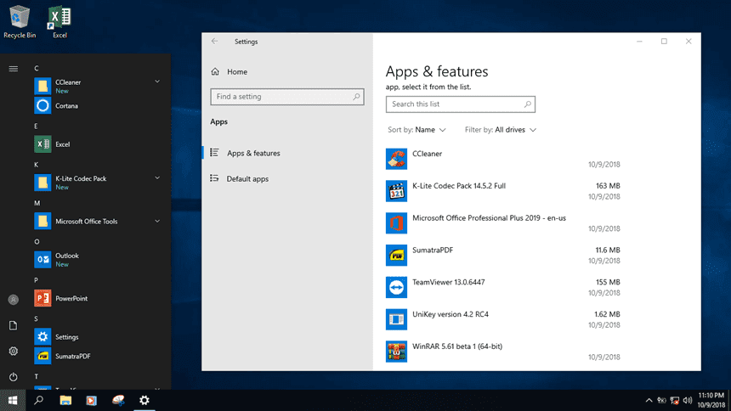Click the 11.6 MB size for SumatraPDF
Screen dimensions: 731x411
[x=608, y=250]
